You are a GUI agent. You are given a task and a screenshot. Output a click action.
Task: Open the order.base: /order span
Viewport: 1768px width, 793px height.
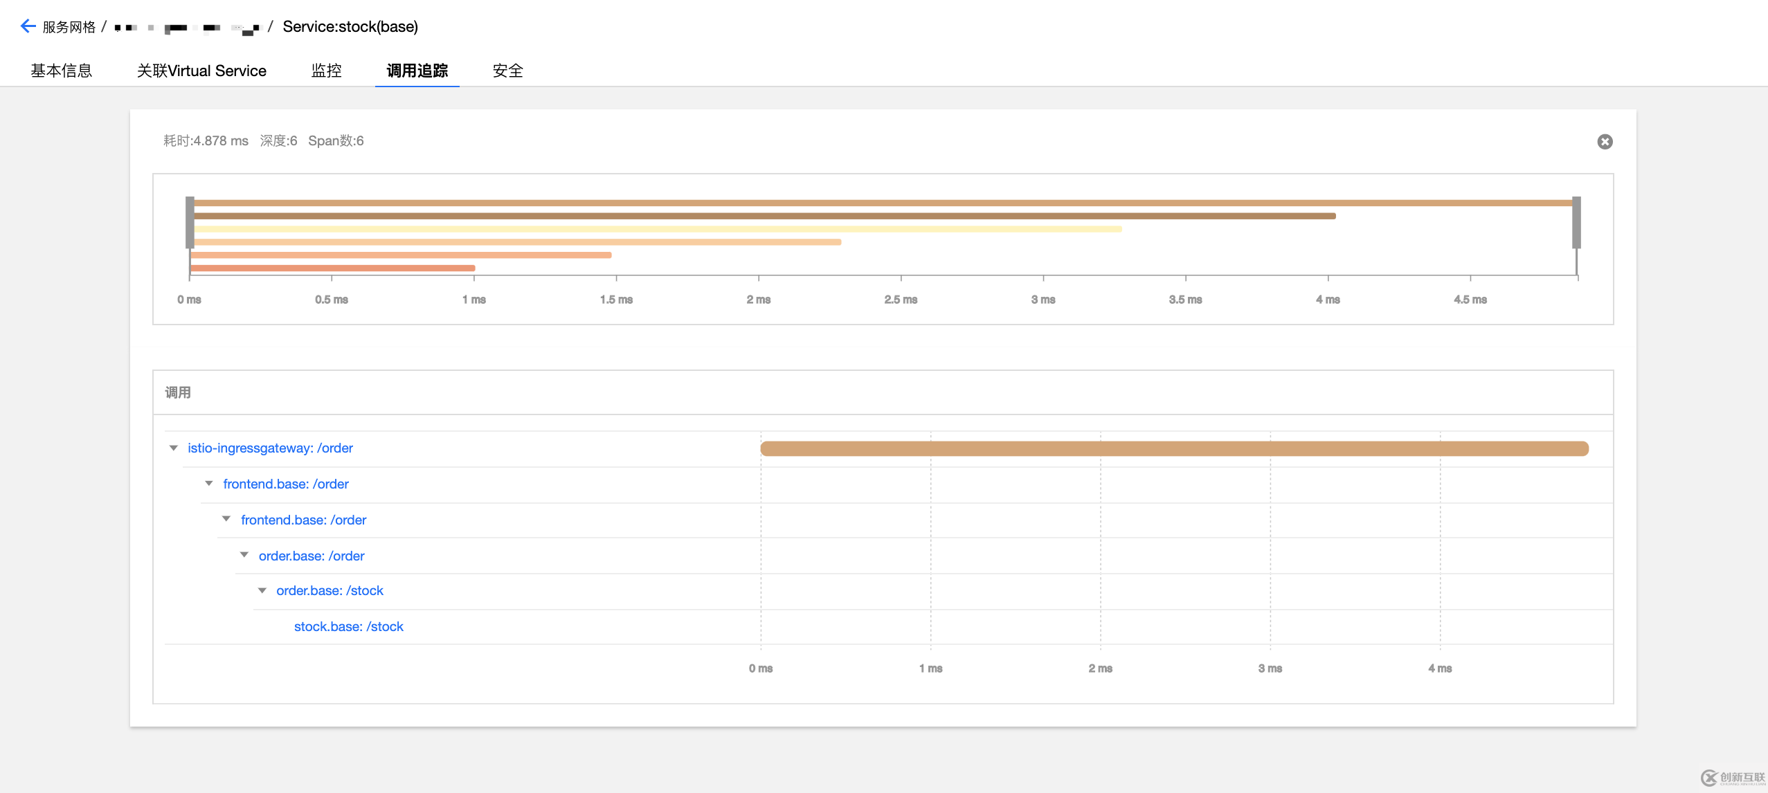click(312, 556)
